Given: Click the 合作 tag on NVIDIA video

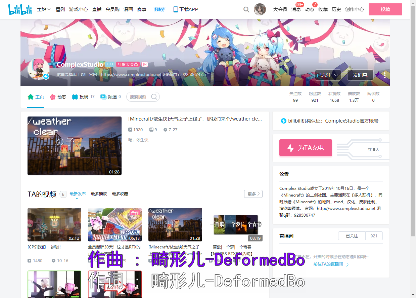Looking at the screenshot, I should pos(135,213).
